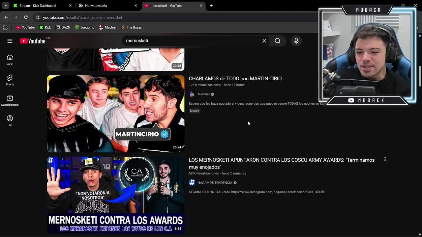Image resolution: width=422 pixels, height=237 pixels.
Task: Open the Tú profile section
Action: point(10,120)
